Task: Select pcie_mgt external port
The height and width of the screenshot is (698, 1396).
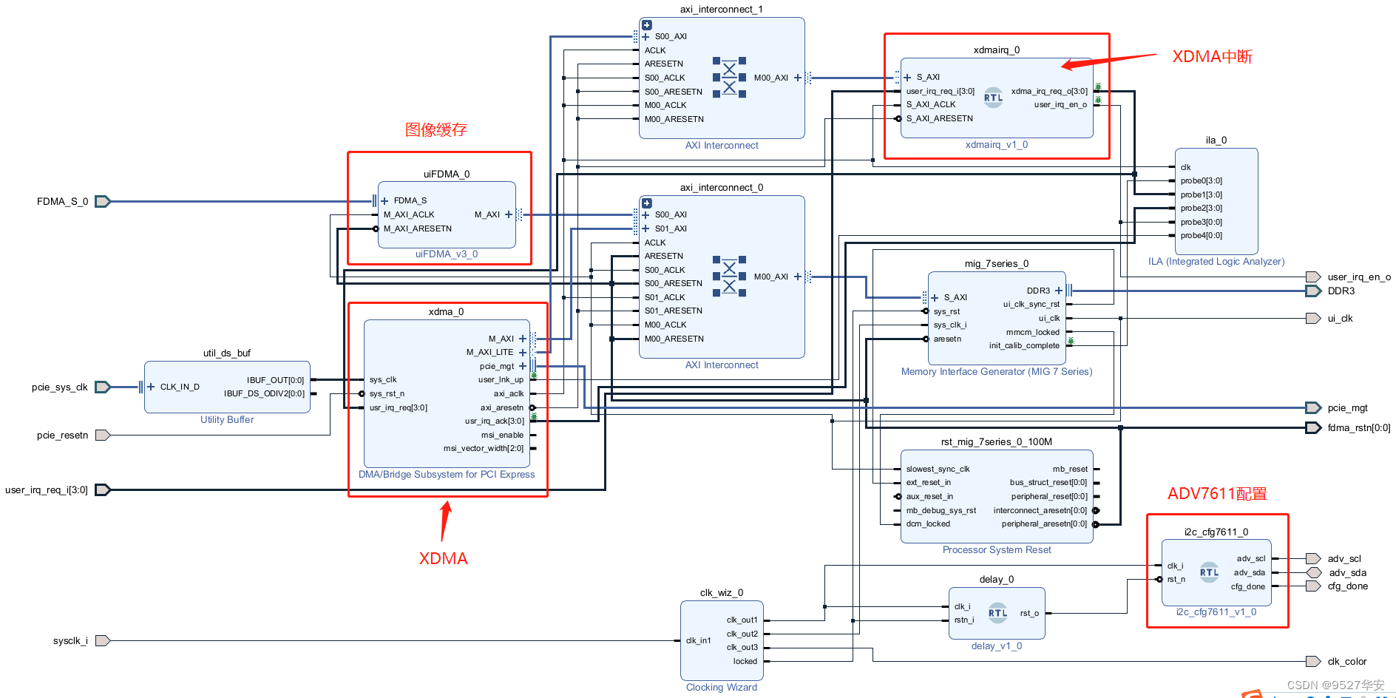Action: click(x=1313, y=407)
